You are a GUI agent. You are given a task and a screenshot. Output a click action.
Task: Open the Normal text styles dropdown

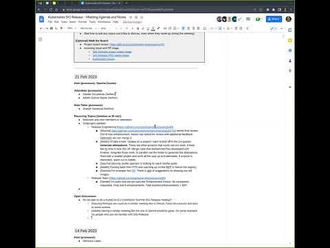tap(88, 28)
